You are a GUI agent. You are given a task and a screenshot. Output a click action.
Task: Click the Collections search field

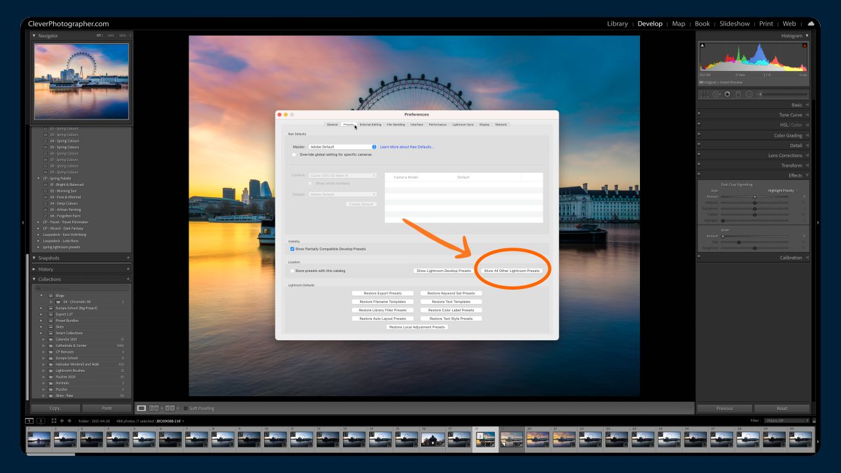(x=82, y=288)
